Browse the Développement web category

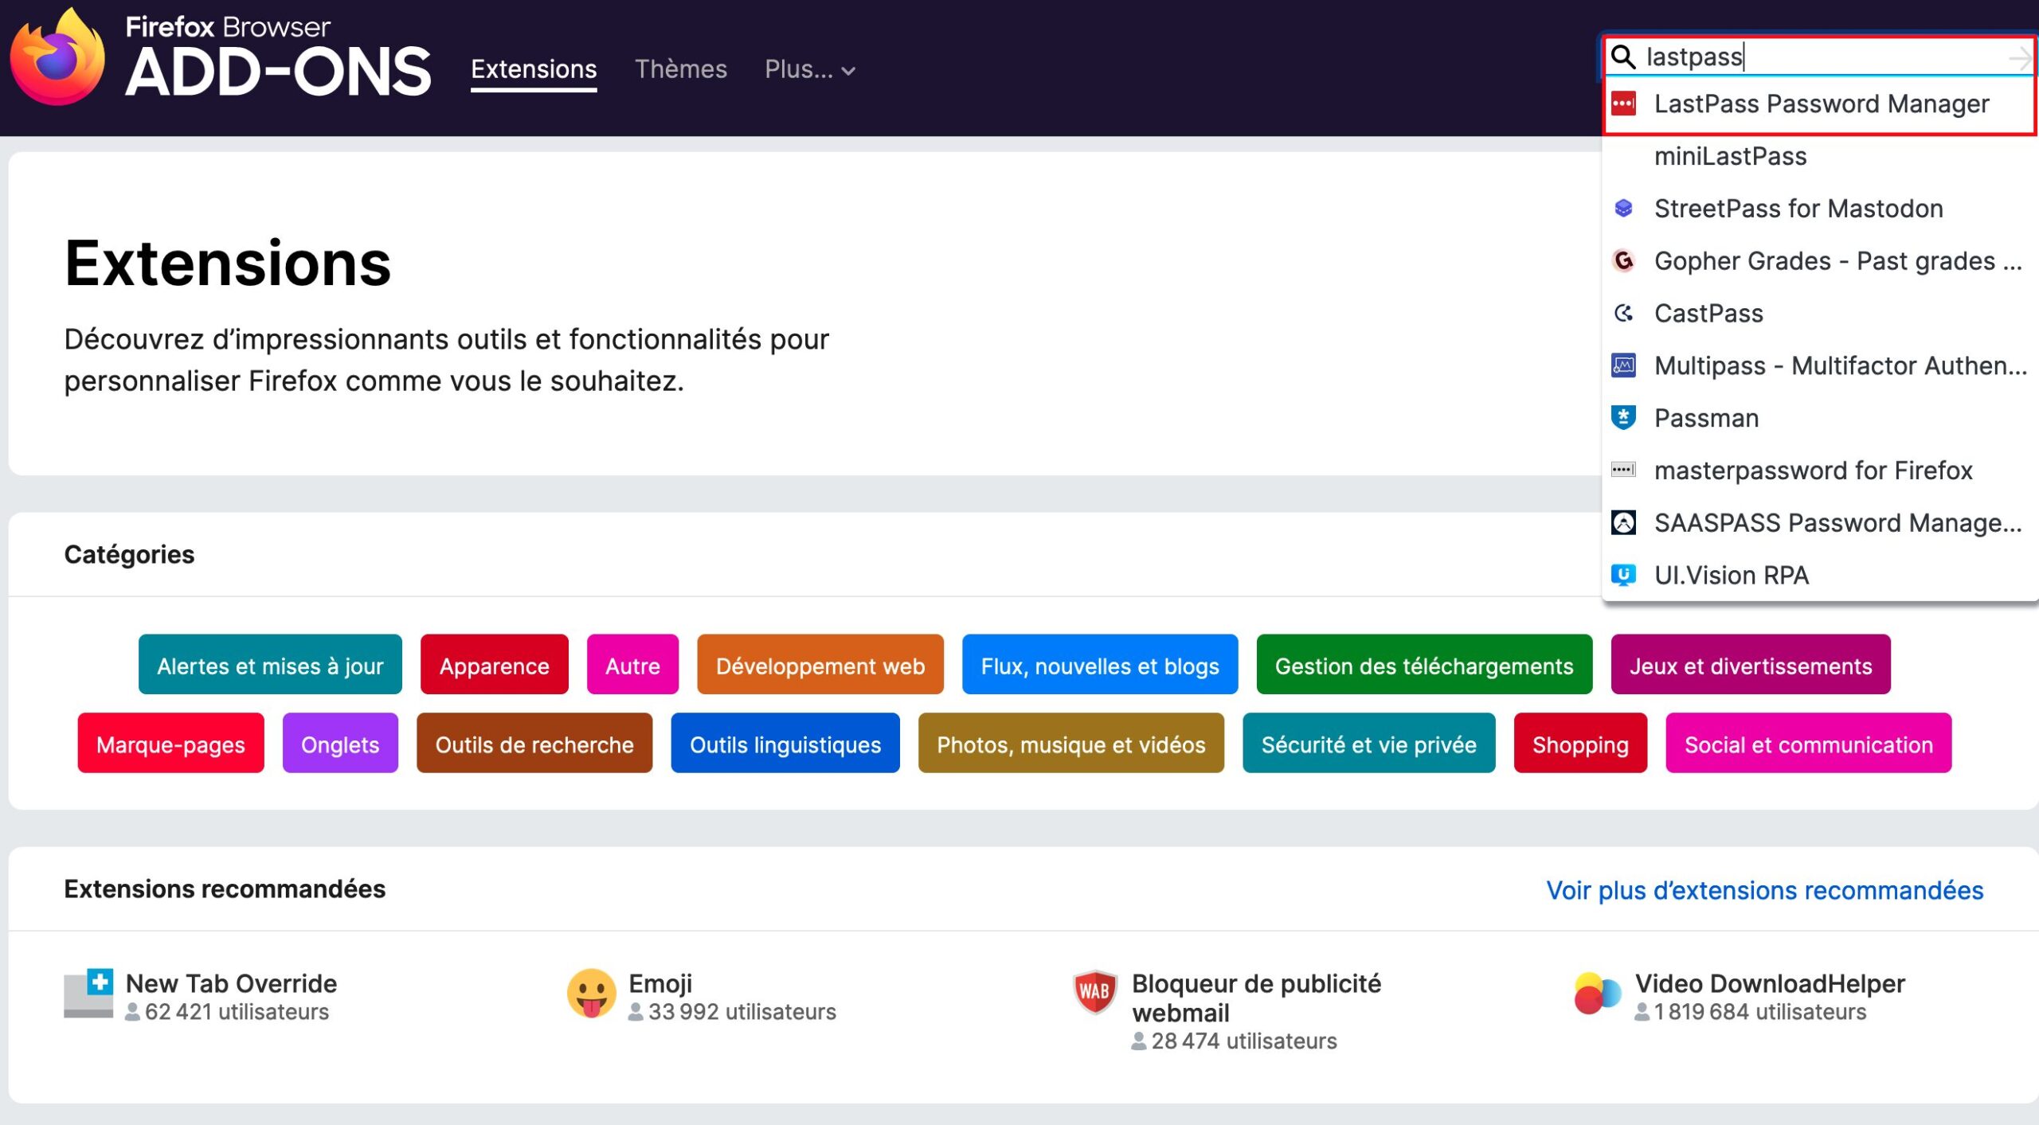click(820, 665)
